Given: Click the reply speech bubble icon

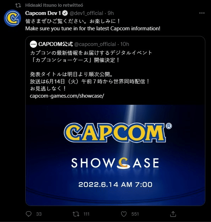Looking at the screenshot, I should point(28,214).
